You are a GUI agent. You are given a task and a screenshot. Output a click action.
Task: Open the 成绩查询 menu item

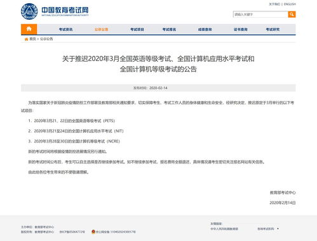coord(205,29)
